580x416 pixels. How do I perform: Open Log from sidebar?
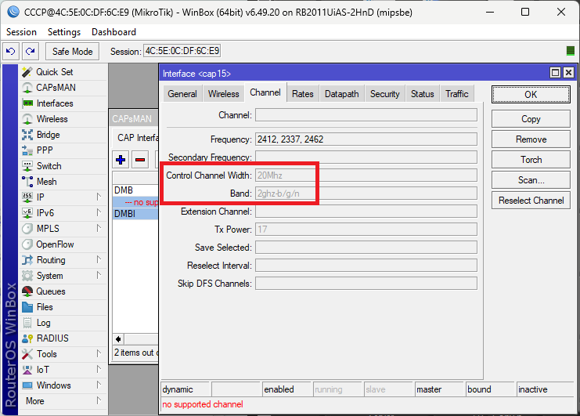pos(63,323)
